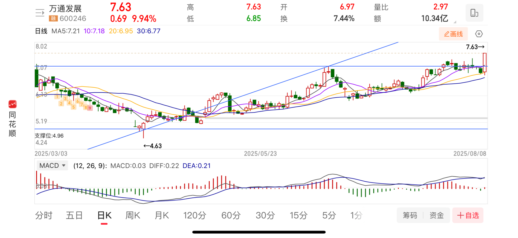The height and width of the screenshot is (238, 518).
Task: Tap the turnover value 10.34亿
Action: click(x=435, y=19)
